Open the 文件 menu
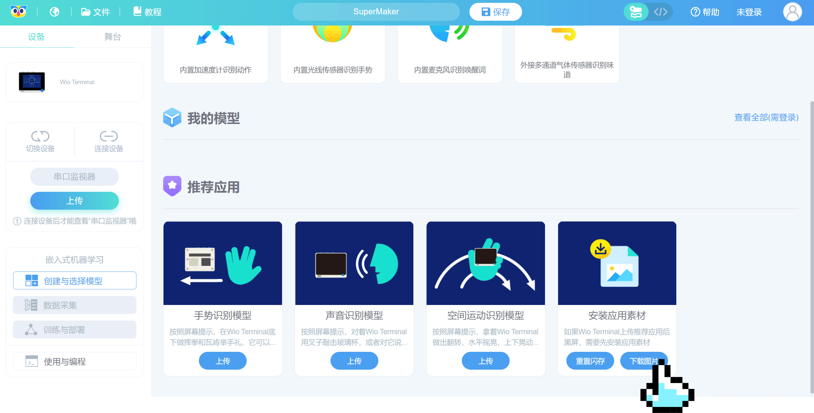Viewport: 814px width, 413px height. point(96,12)
